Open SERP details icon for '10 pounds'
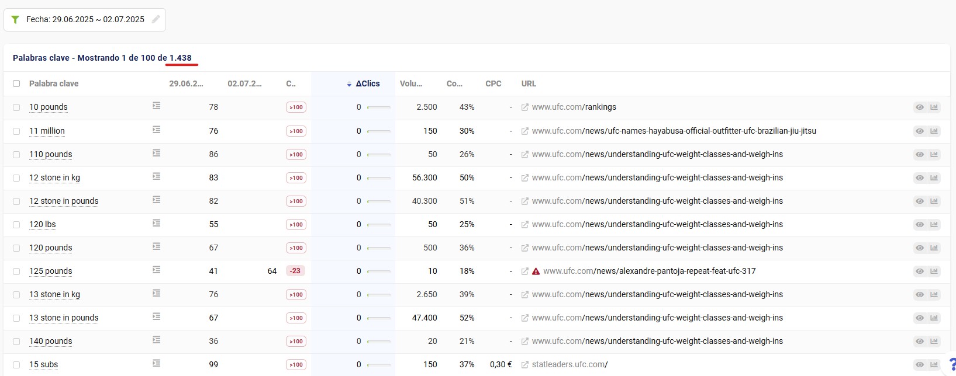The width and height of the screenshot is (956, 376). (156, 106)
